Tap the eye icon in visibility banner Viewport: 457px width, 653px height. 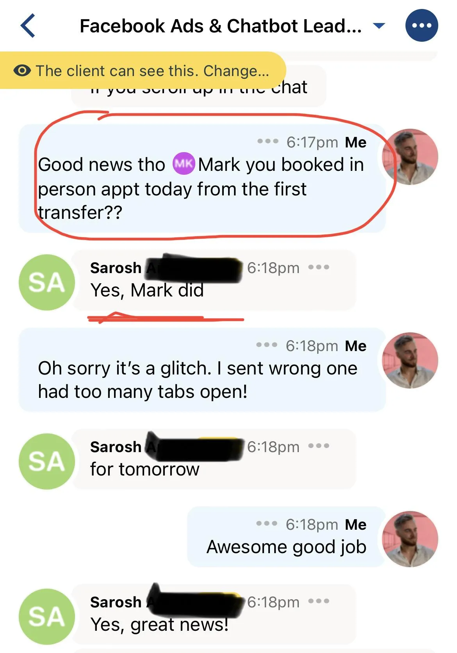click(x=22, y=71)
